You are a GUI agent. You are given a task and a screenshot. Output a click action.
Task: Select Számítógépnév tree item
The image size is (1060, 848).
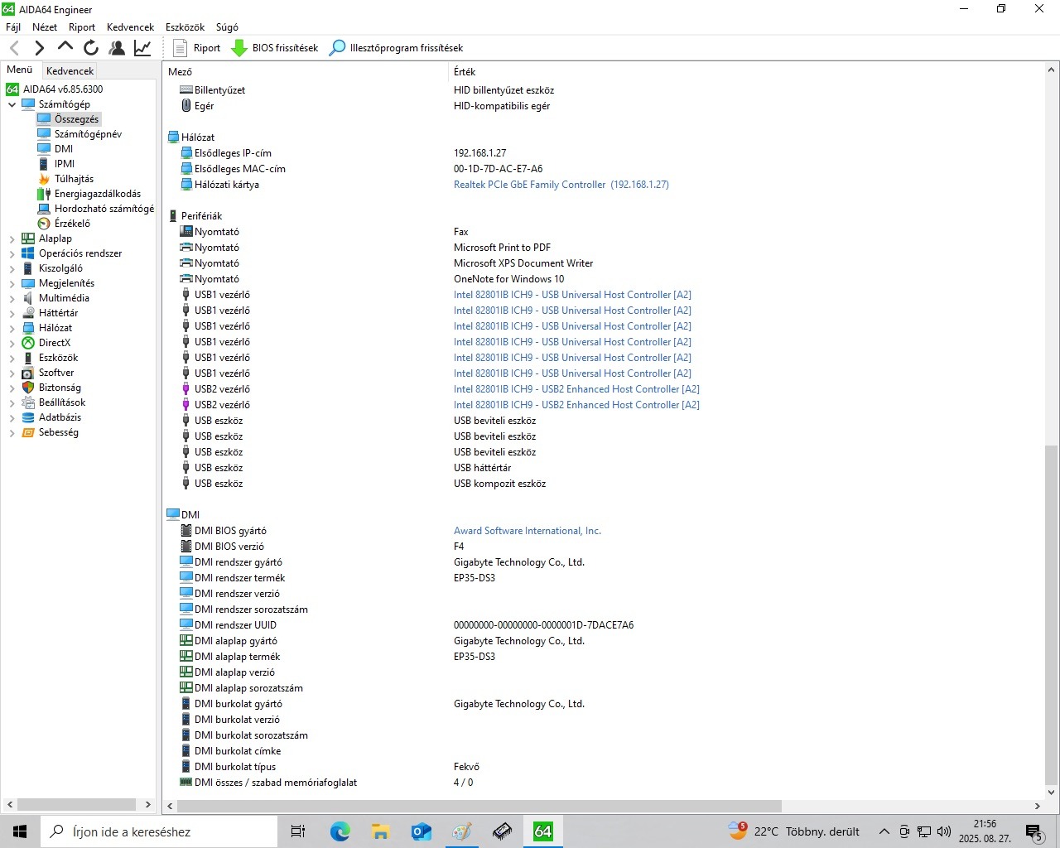(88, 134)
